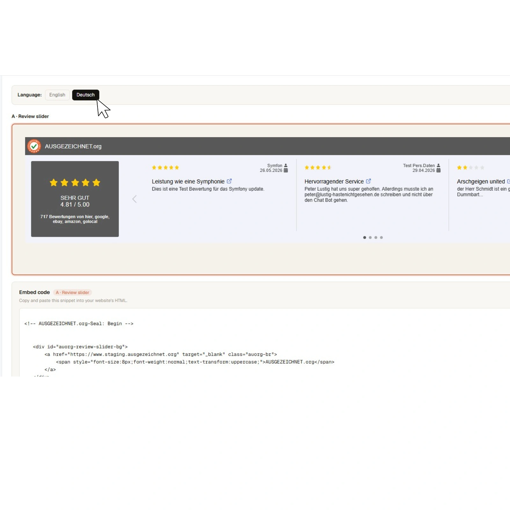
Task: Click the date 26.05.2026
Action: coord(271,170)
